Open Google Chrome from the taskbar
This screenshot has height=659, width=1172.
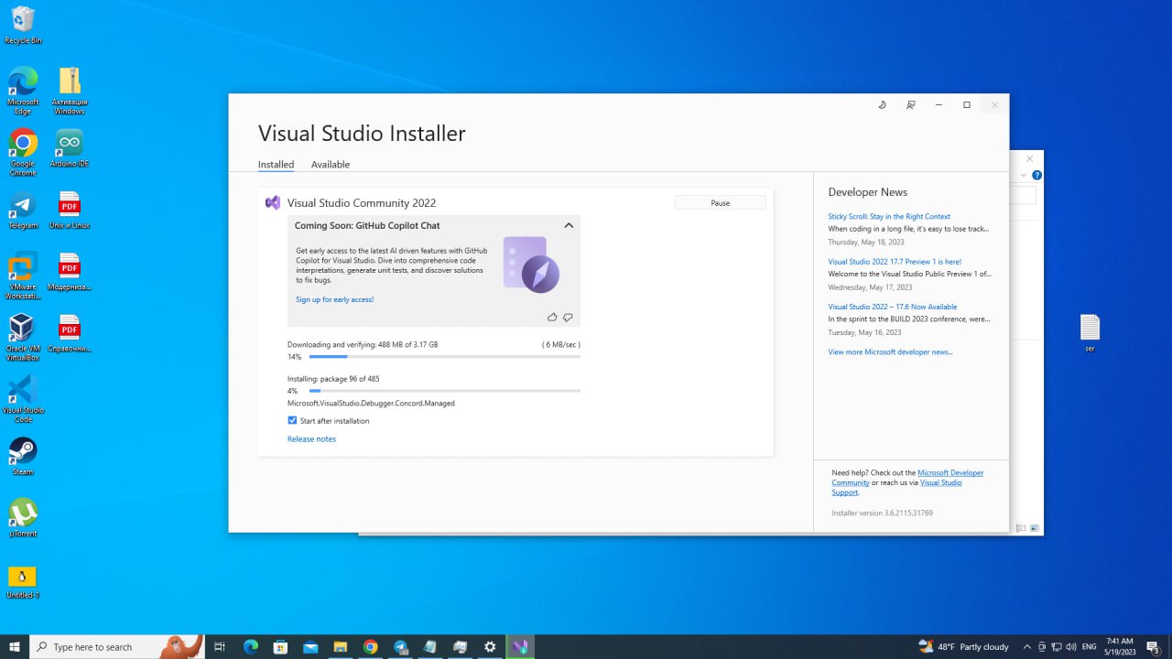pos(370,647)
